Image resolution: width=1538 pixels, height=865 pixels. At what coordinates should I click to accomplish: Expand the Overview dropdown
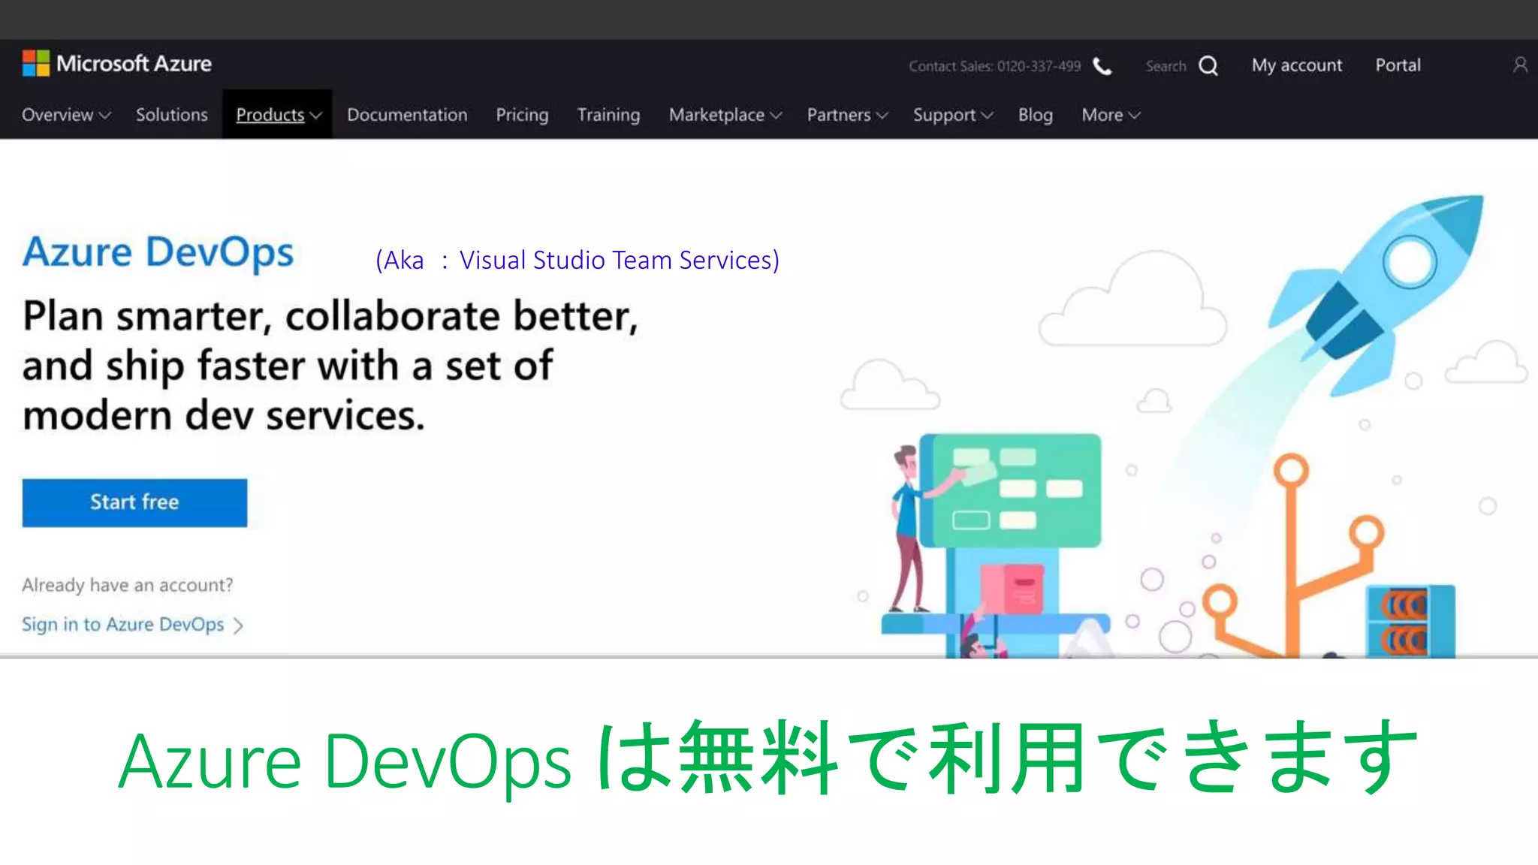coord(66,115)
